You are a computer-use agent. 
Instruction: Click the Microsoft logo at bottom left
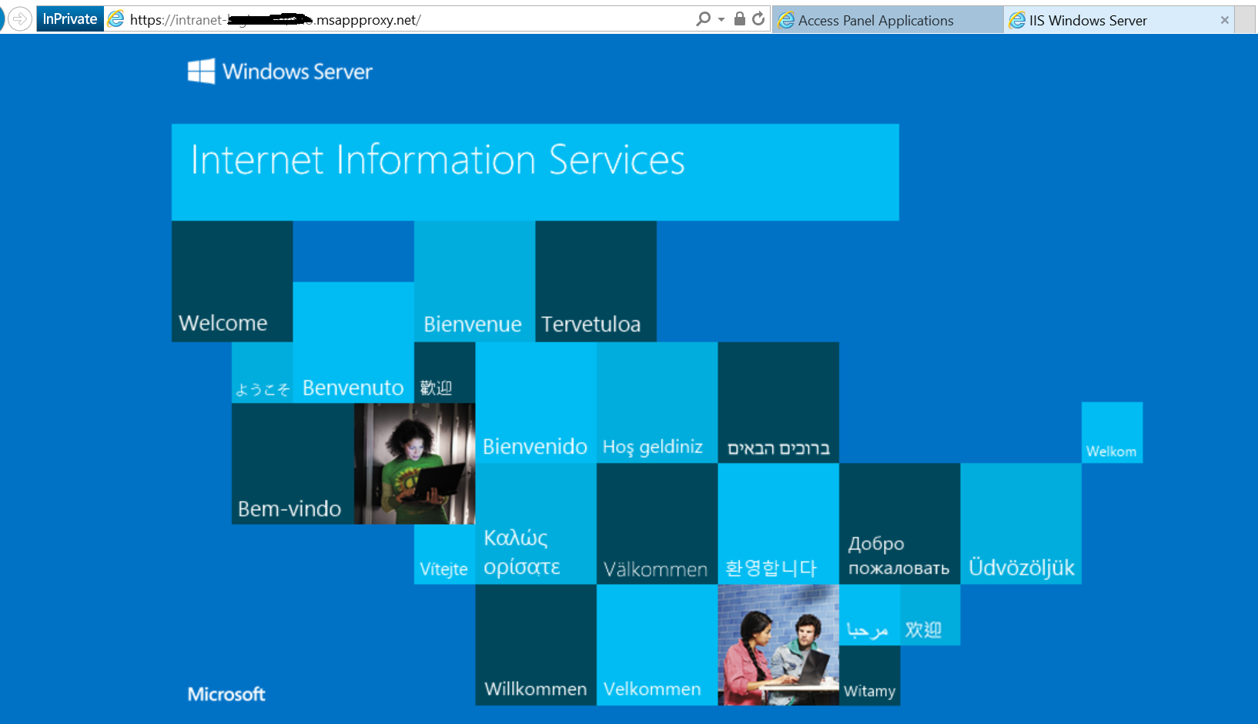226,694
